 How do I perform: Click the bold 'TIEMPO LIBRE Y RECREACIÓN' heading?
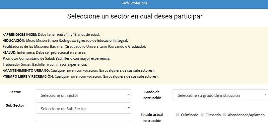(29, 76)
